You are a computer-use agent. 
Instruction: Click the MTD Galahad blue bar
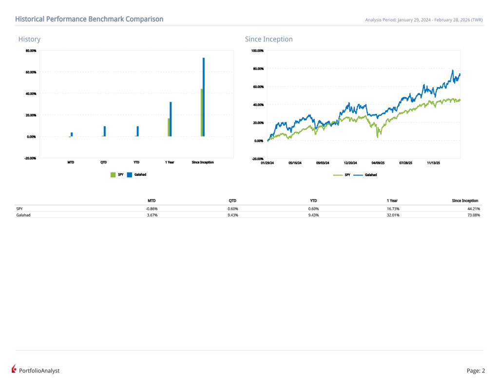[72, 134]
